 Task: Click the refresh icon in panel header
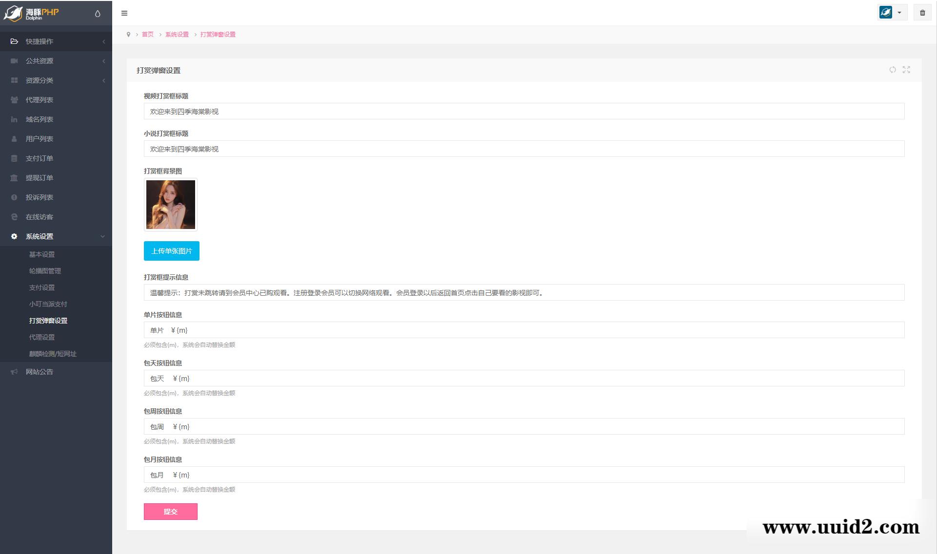892,70
